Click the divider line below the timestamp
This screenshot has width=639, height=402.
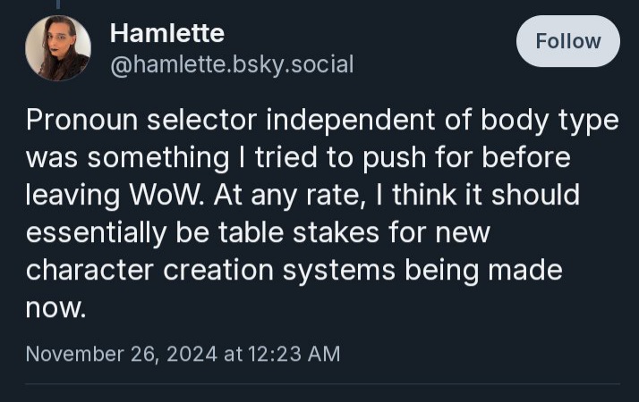click(x=322, y=383)
